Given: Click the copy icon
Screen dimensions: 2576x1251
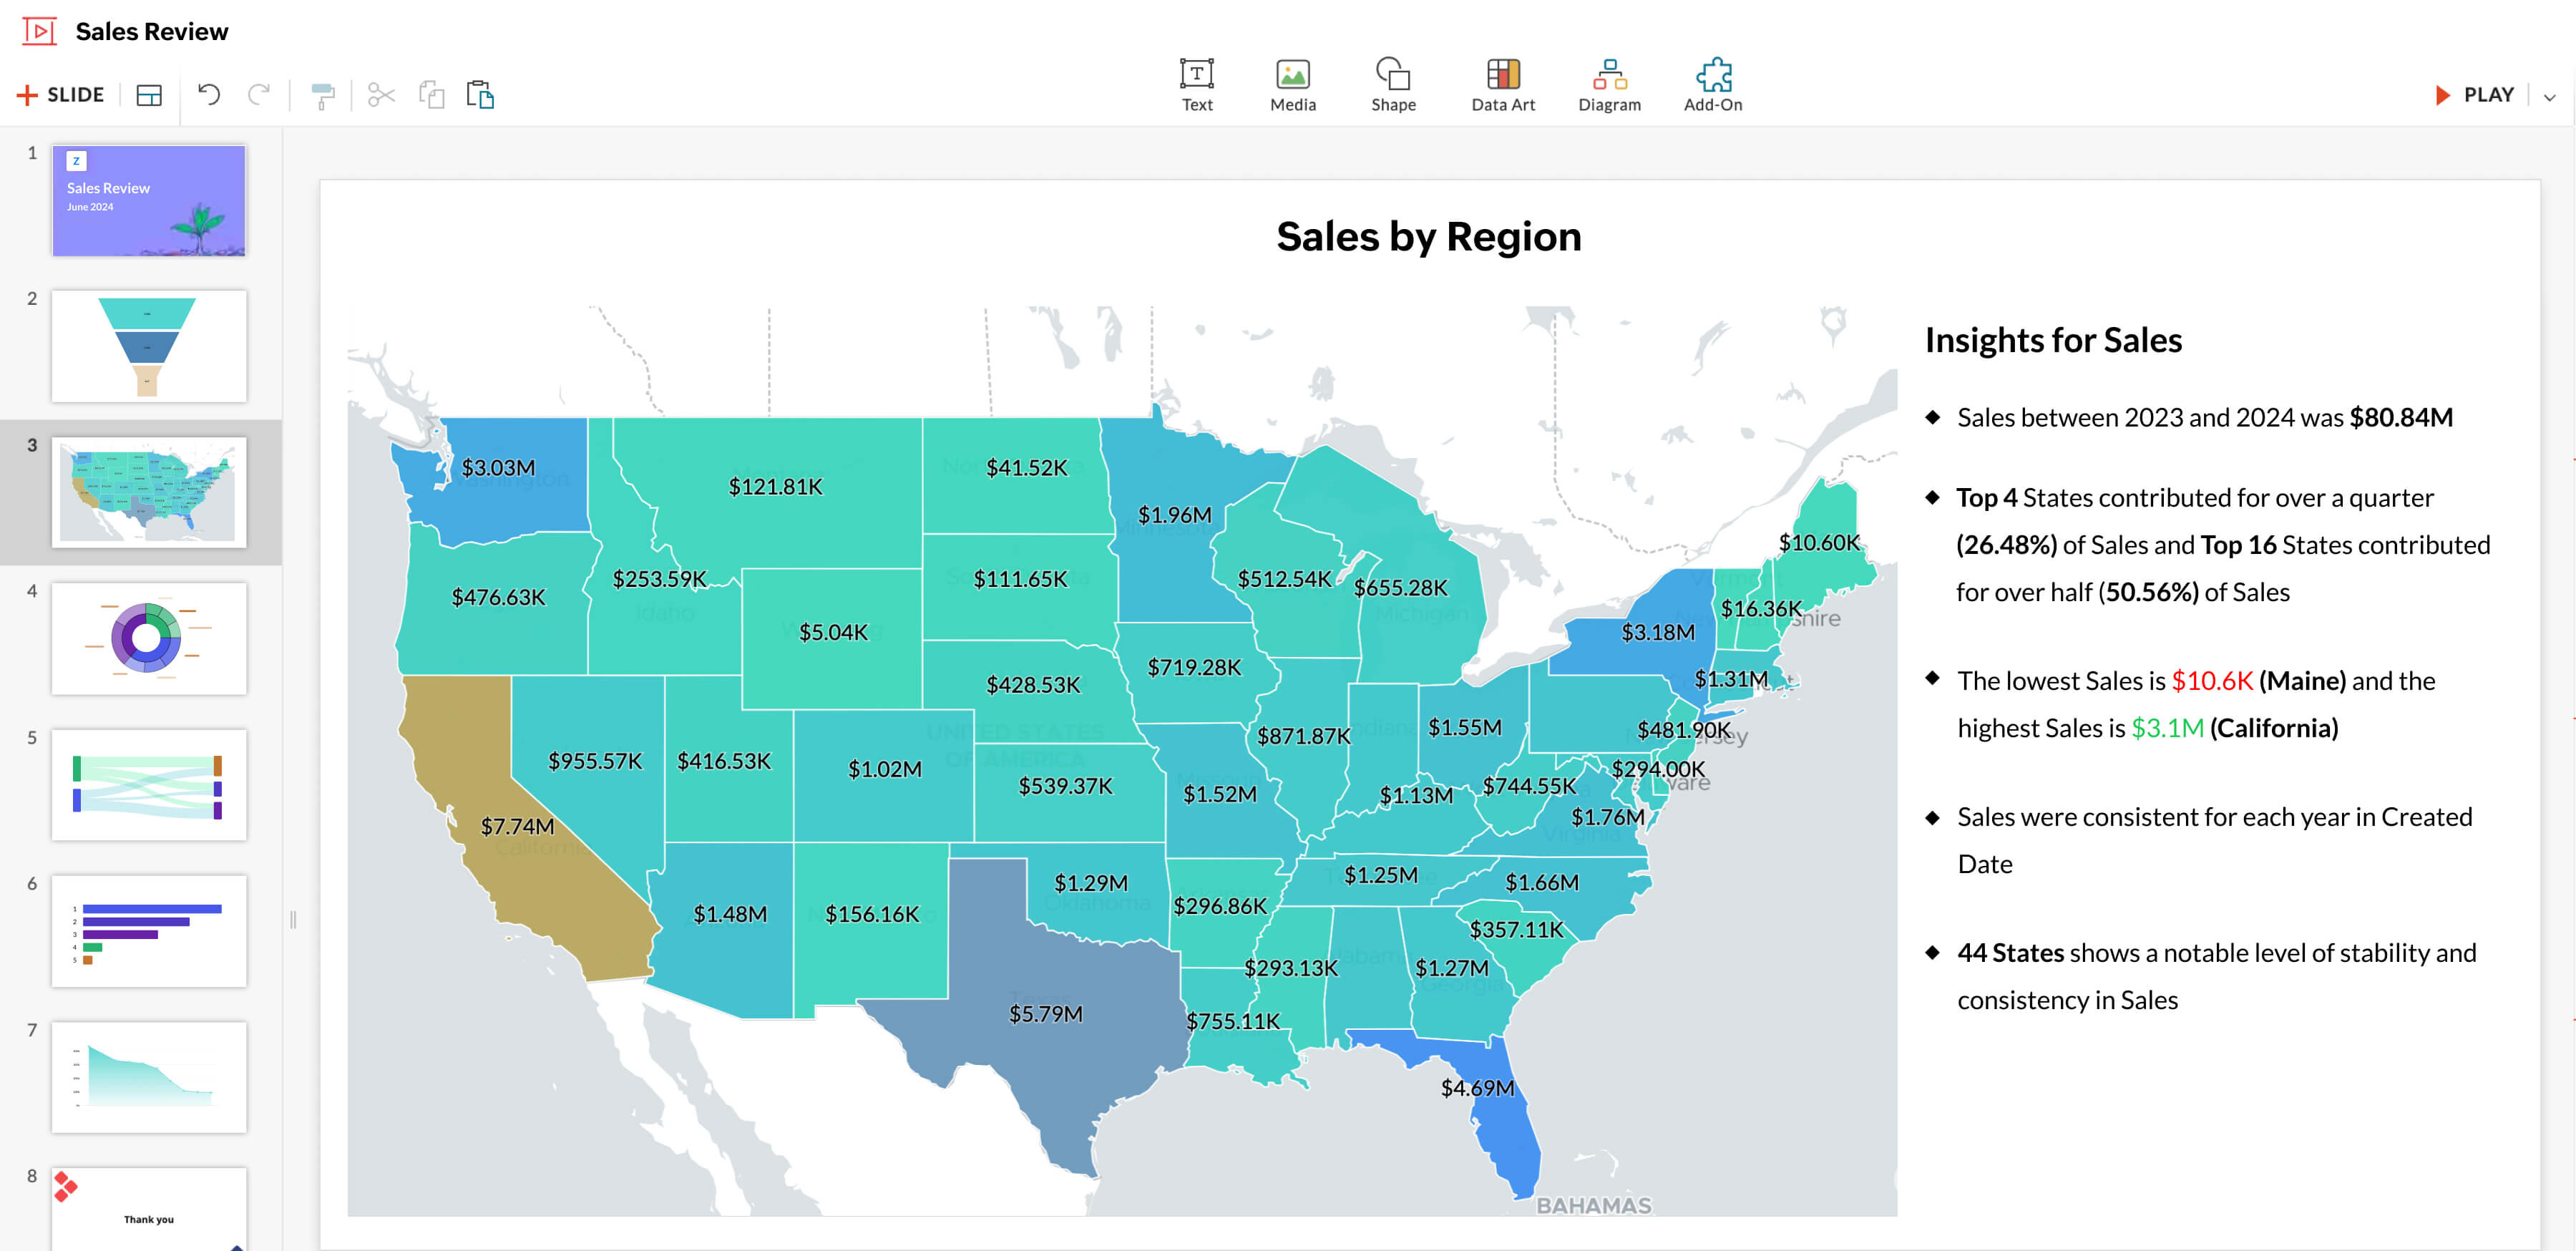Looking at the screenshot, I should click(431, 95).
